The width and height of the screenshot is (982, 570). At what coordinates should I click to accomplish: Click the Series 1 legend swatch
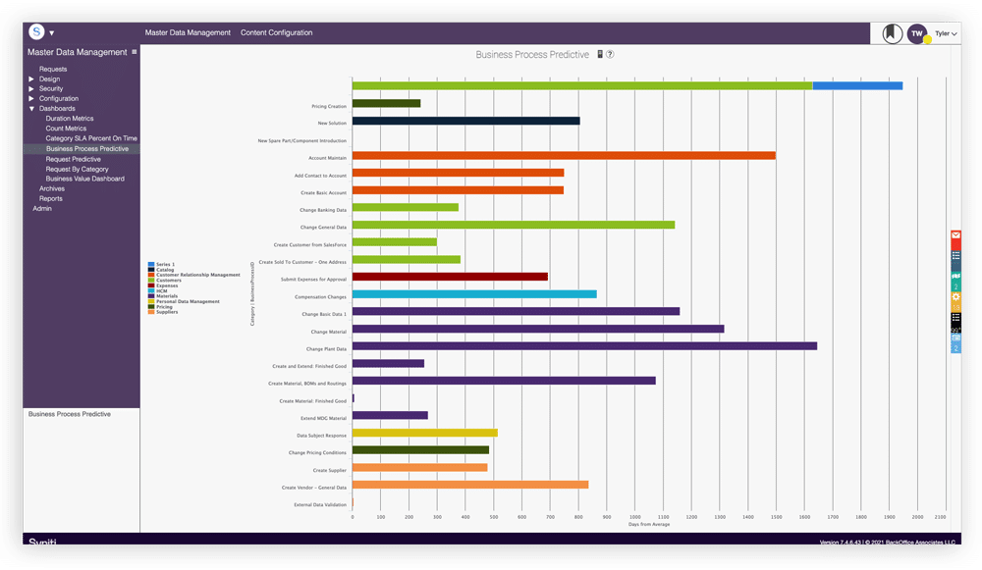tap(151, 265)
